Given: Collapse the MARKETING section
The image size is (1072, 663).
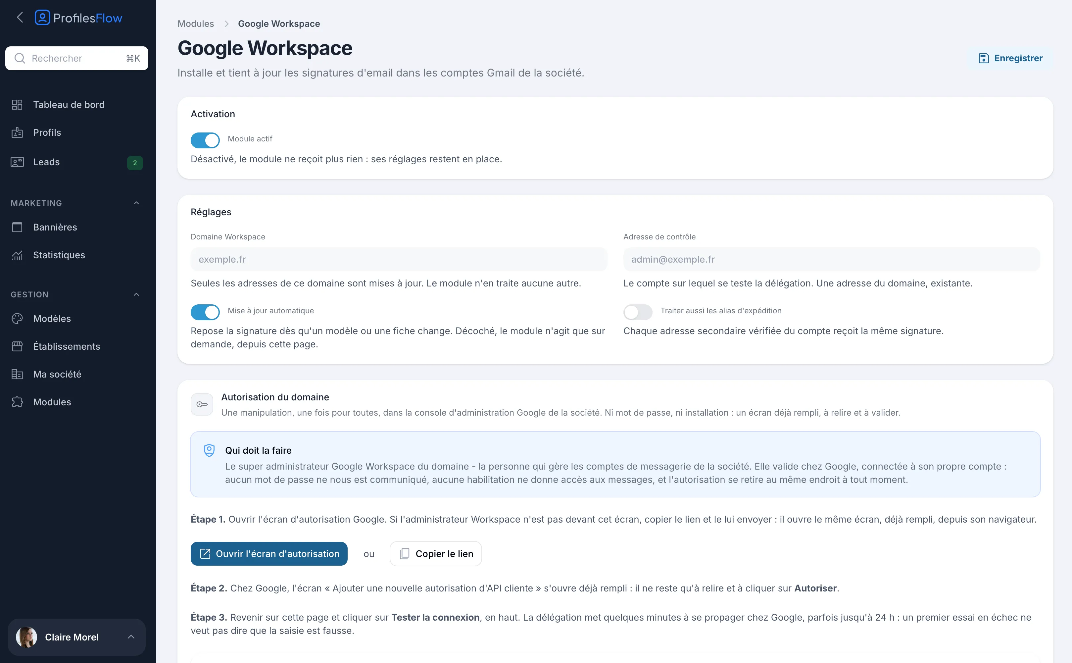Looking at the screenshot, I should pos(136,203).
